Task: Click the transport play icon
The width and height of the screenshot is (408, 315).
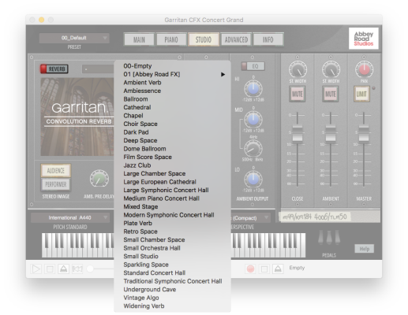Action: [36, 269]
